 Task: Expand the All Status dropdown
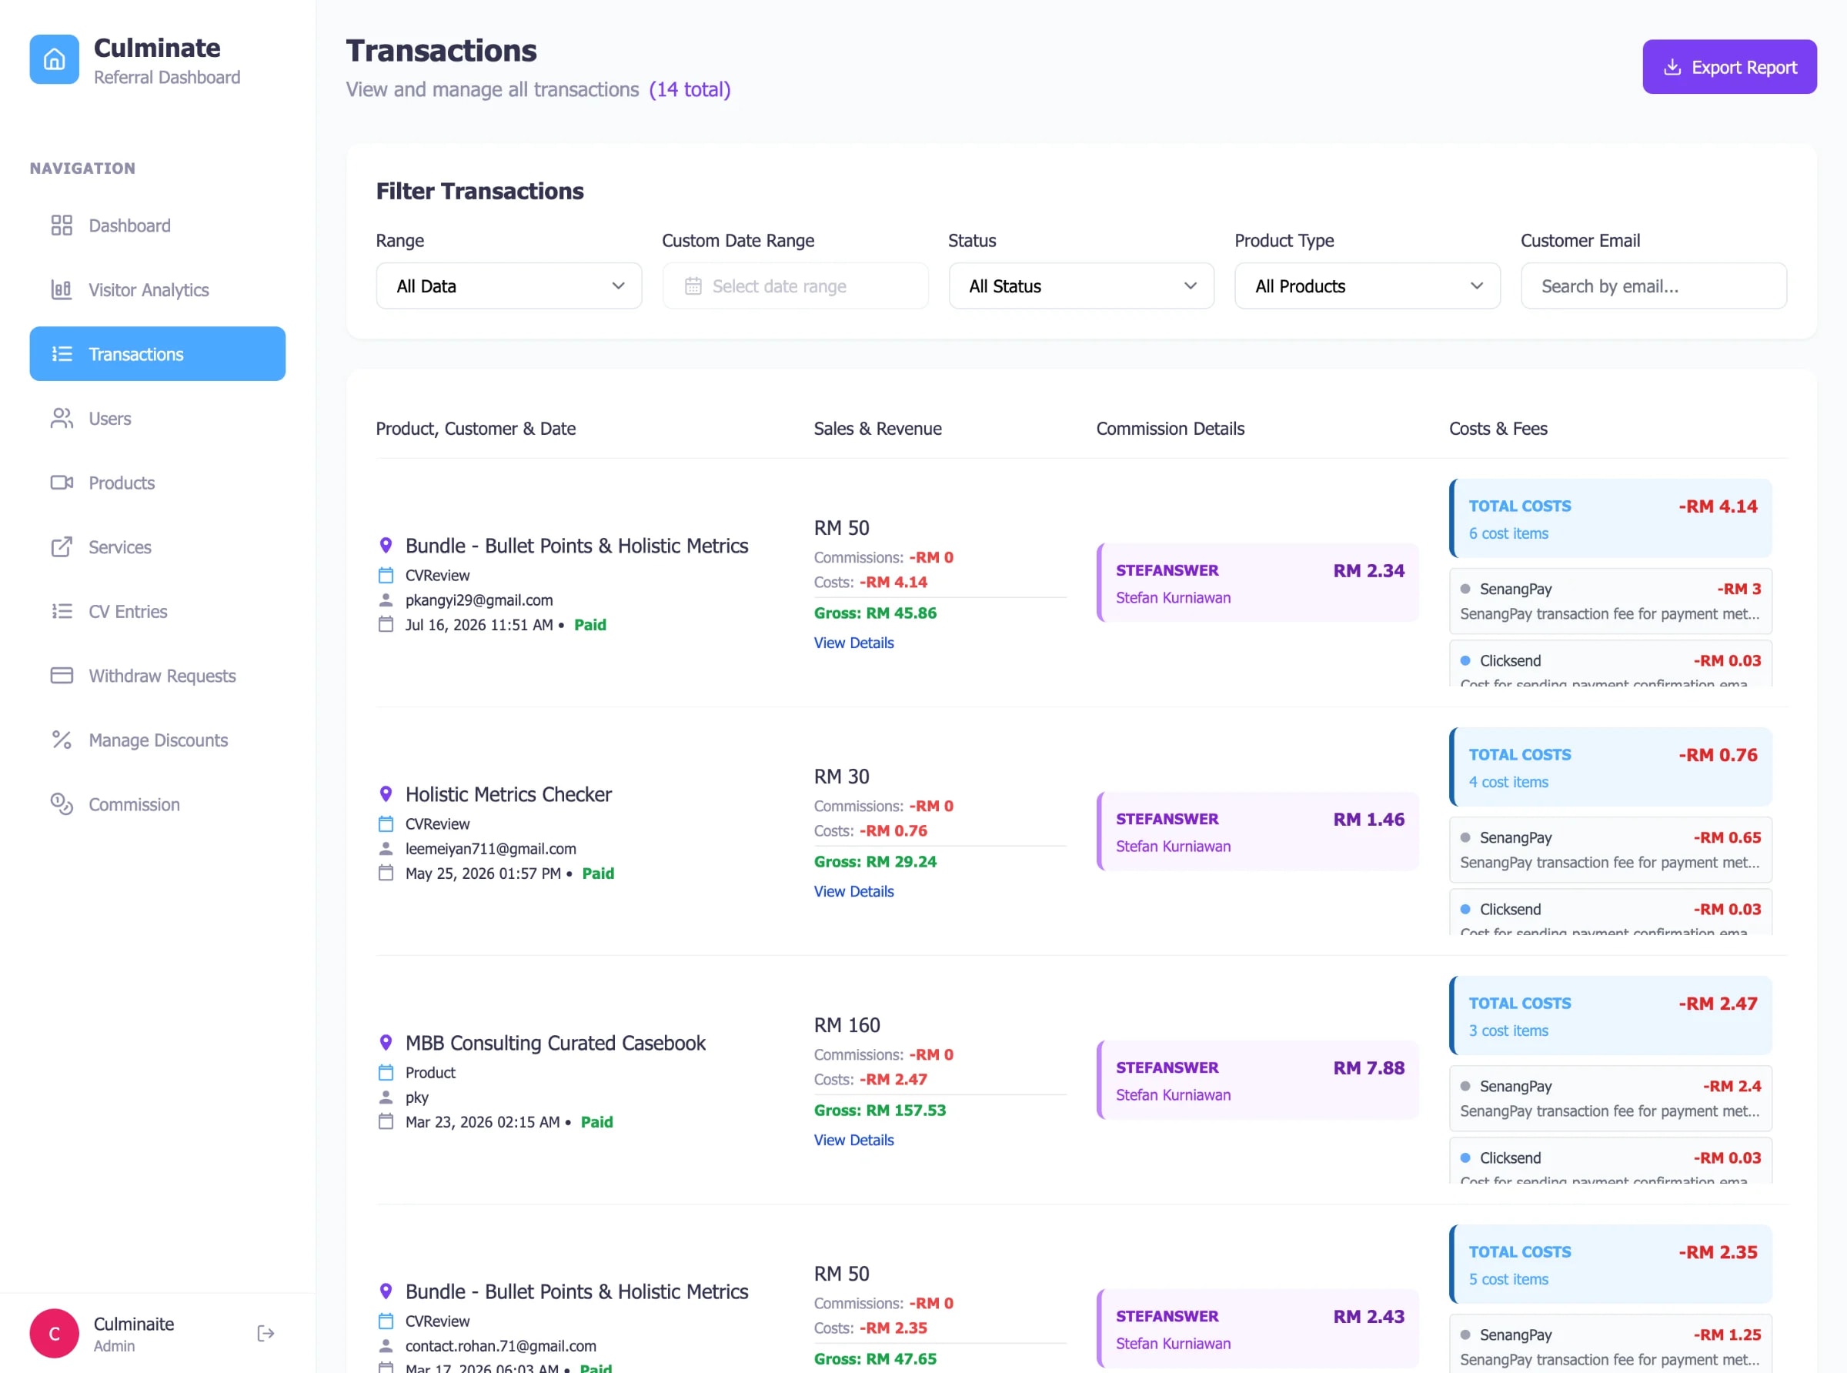tap(1081, 286)
